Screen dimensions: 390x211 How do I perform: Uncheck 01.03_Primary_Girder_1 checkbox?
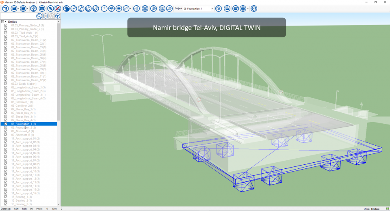pyautogui.click(x=6, y=25)
